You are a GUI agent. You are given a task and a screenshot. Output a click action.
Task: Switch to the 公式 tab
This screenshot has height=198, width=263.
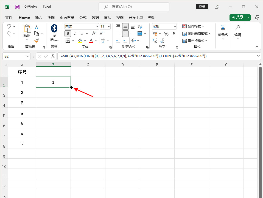tap(83, 18)
